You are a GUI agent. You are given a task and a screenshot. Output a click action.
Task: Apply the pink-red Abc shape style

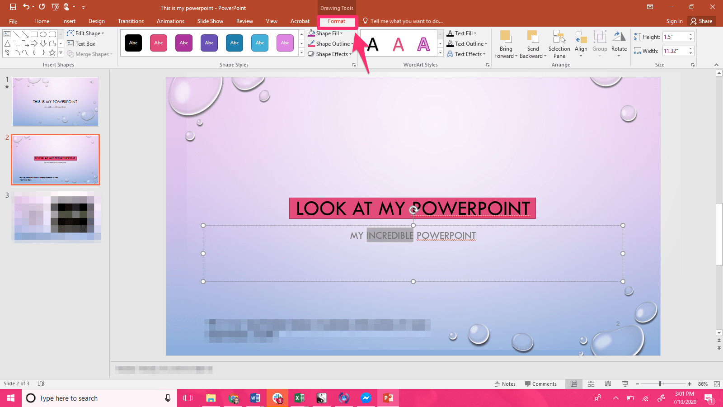tap(159, 43)
